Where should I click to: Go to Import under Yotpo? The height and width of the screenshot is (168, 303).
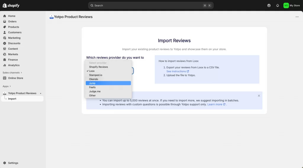[22, 99]
